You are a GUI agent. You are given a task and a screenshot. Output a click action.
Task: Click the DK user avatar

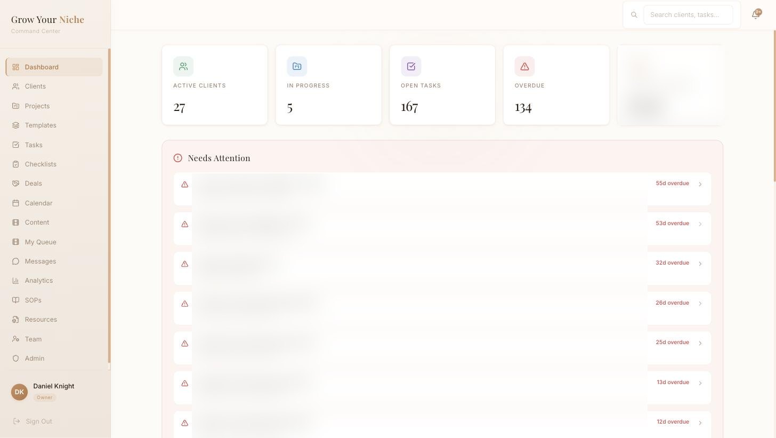point(19,392)
